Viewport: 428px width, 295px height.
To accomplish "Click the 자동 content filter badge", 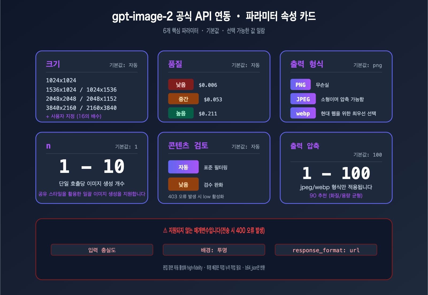I will pos(183,167).
